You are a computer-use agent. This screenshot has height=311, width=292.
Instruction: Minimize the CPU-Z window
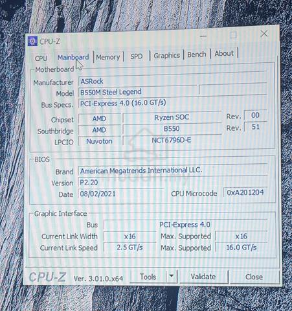tap(203, 36)
